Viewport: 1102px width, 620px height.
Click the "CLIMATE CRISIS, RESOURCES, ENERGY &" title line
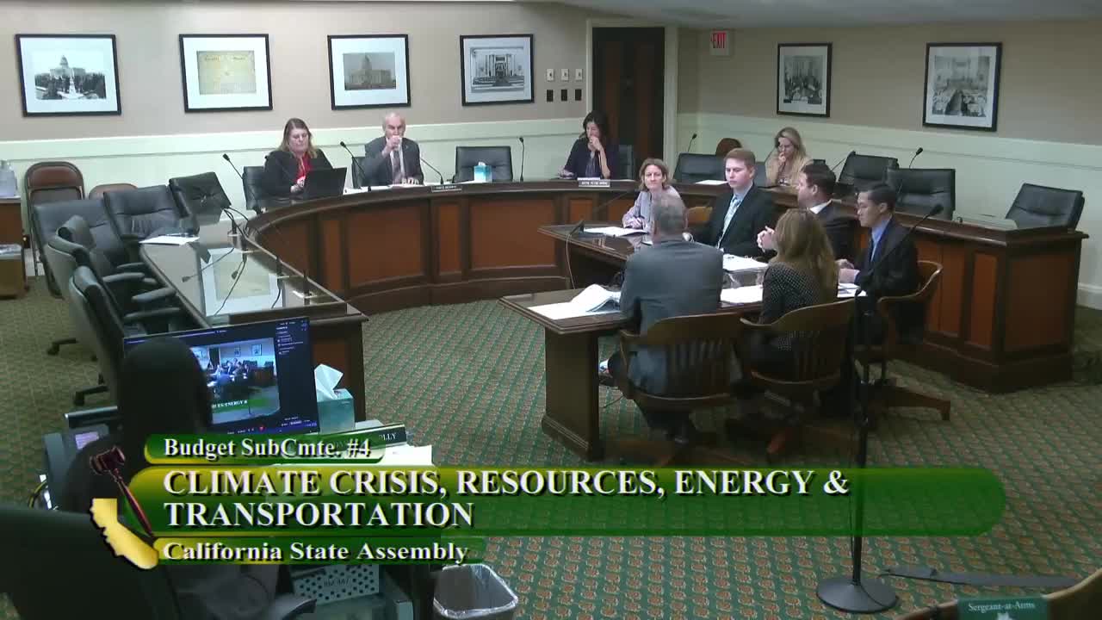[506, 483]
